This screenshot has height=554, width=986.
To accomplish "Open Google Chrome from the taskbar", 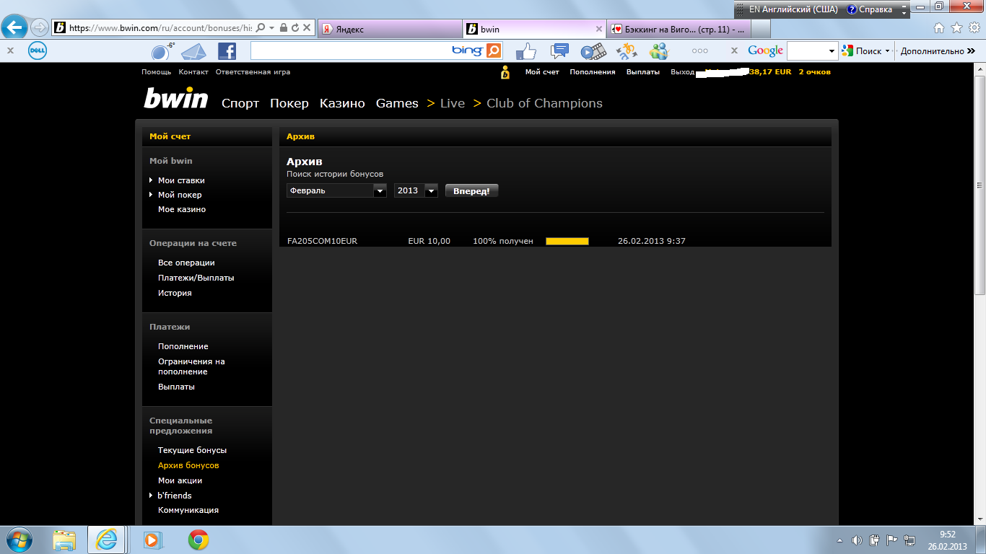I will point(198,540).
